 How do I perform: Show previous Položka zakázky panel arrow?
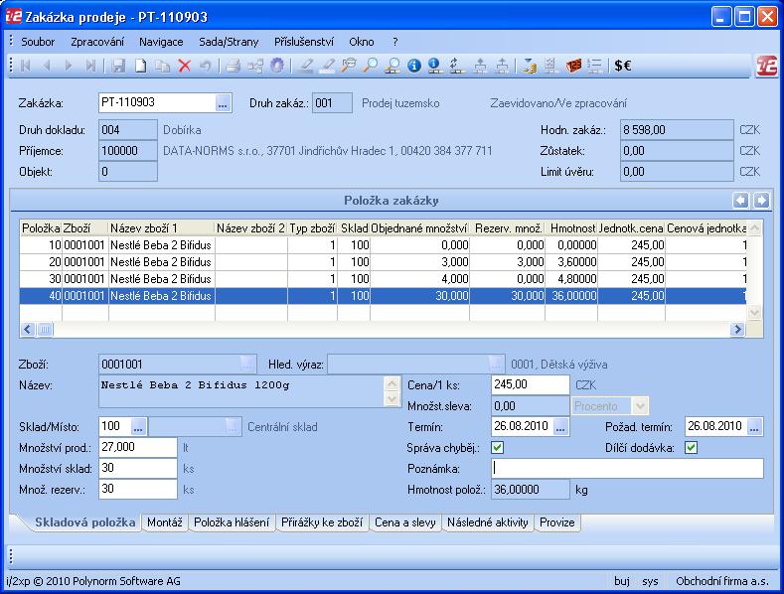(741, 201)
